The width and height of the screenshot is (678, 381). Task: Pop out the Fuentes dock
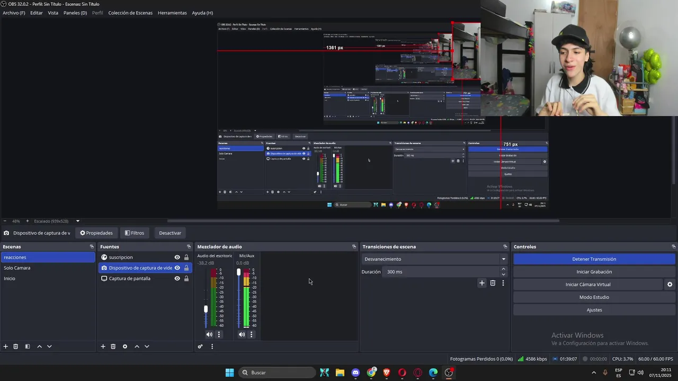coord(189,247)
